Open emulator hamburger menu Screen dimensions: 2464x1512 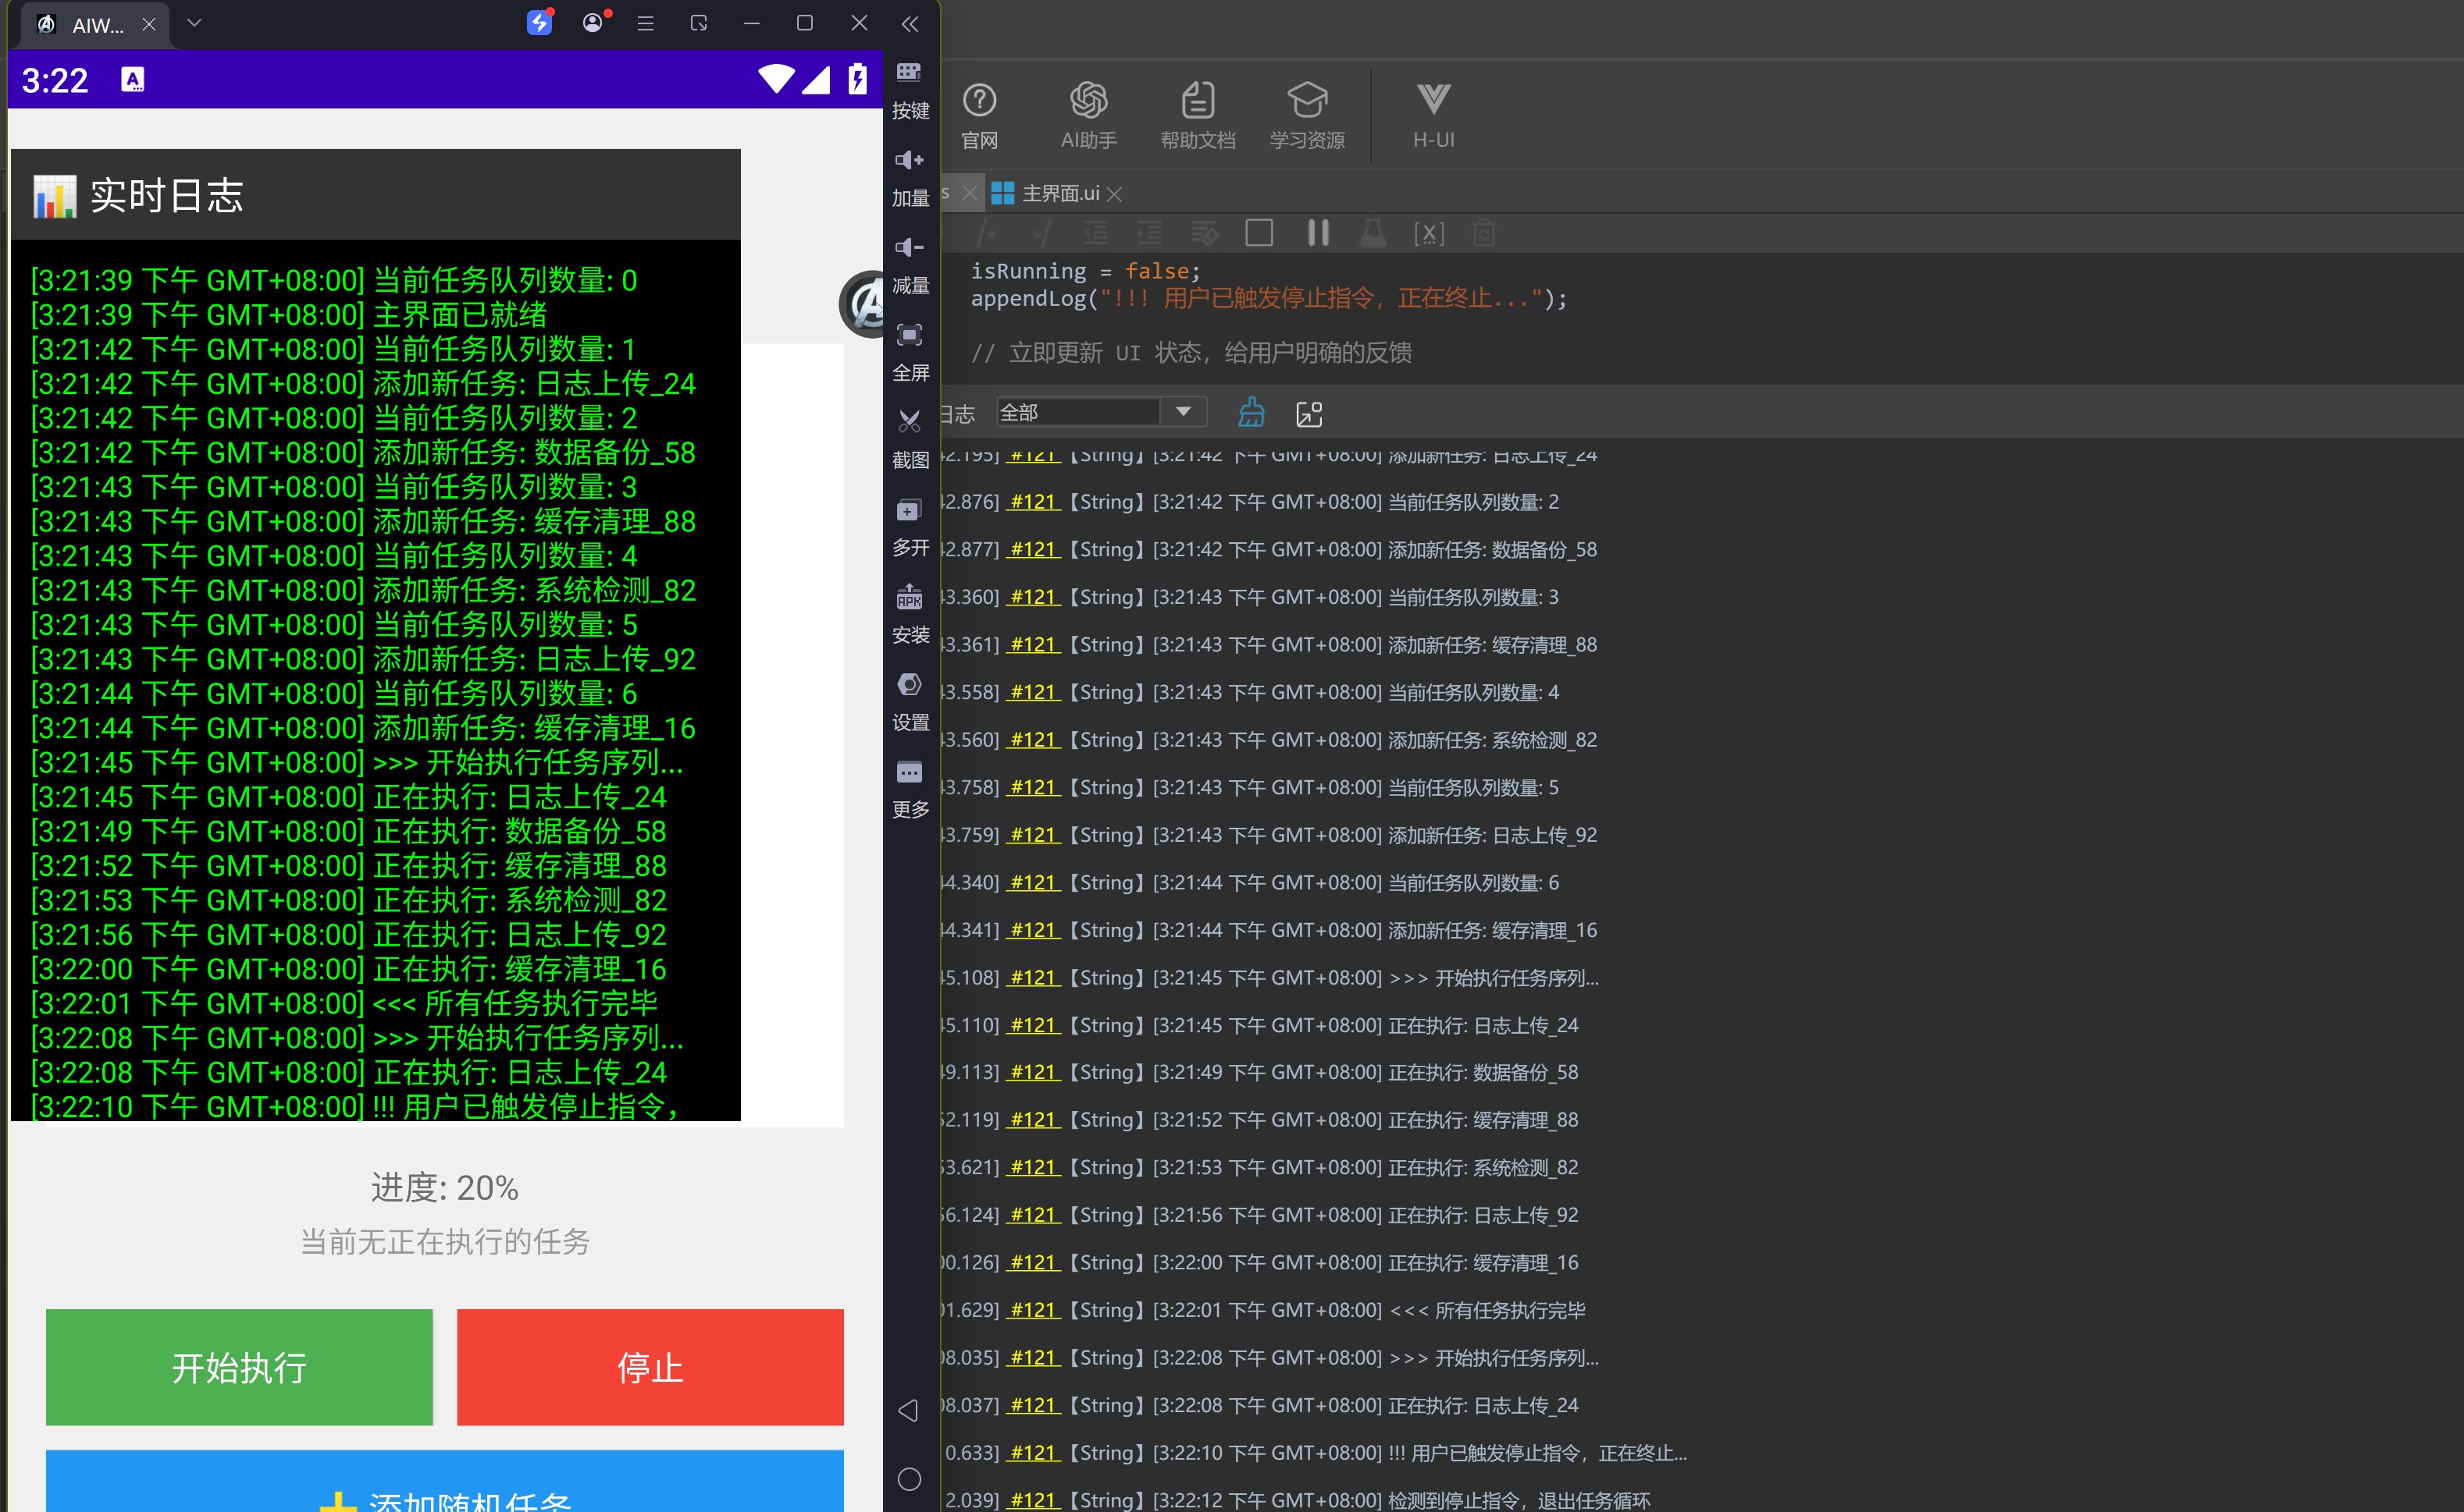(645, 23)
